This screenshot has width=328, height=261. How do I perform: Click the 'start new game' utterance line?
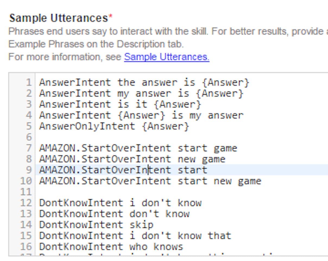click(150, 181)
